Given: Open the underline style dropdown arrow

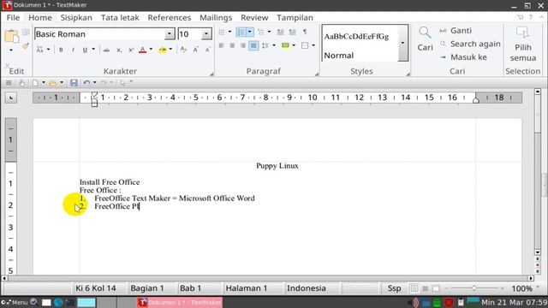Looking at the screenshot, I should pos(93,50).
